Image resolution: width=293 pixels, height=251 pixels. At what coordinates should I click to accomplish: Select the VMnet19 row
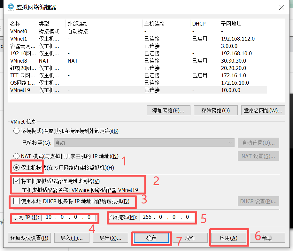pos(138,90)
